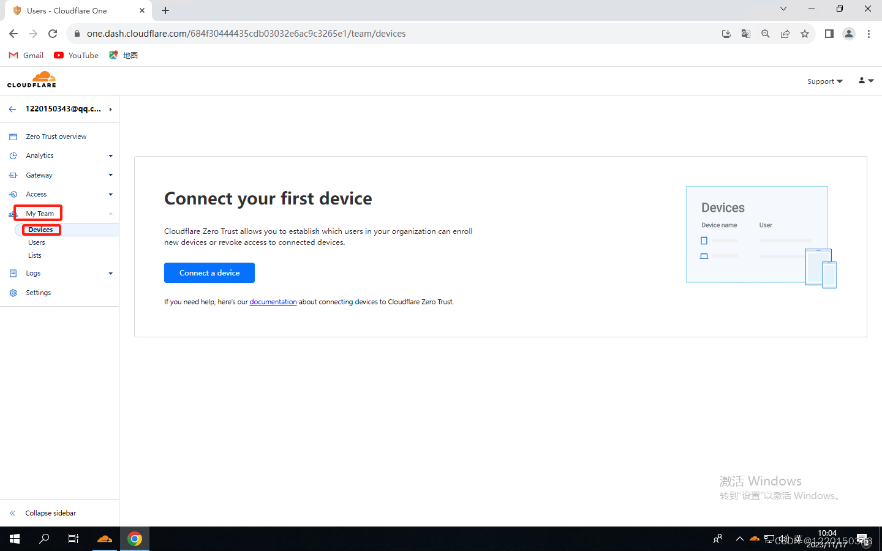Open the Chrome profile avatar
This screenshot has width=882, height=551.
click(849, 34)
